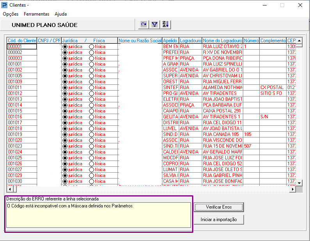
Task: Click the Z-A sort toolbar icon
Action: [x=166, y=25]
